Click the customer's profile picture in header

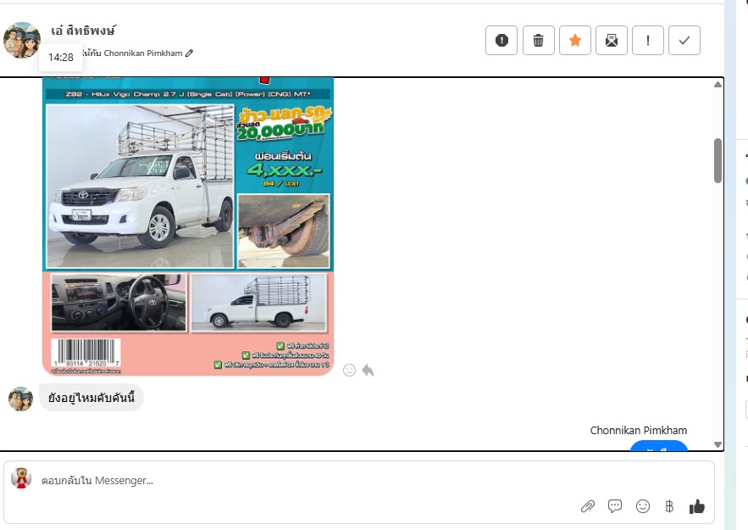[x=22, y=40]
